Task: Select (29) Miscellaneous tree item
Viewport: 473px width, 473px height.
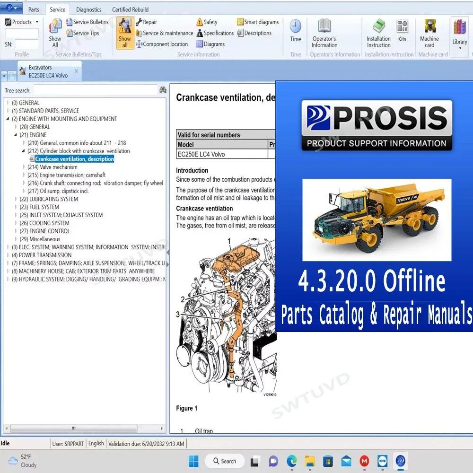Action: pos(40,239)
